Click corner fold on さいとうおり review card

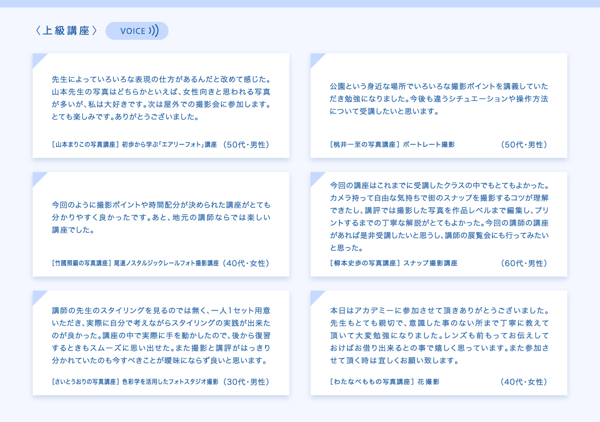click(38, 296)
